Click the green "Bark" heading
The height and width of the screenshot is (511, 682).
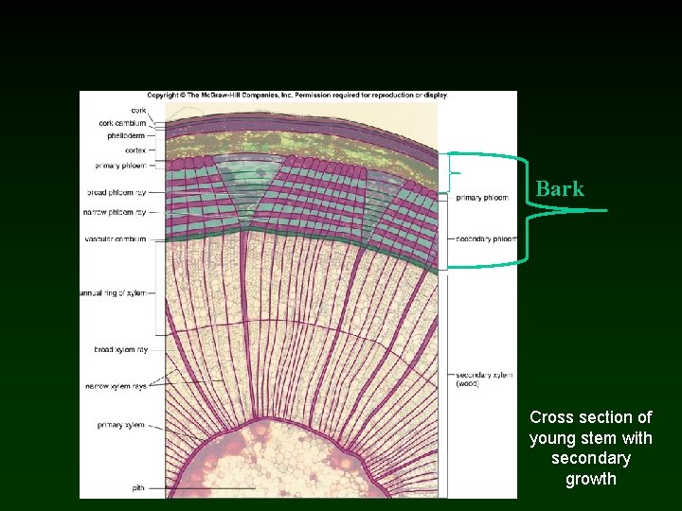560,188
